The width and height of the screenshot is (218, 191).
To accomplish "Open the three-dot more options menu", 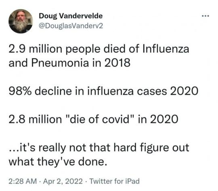I will pos(205,16).
